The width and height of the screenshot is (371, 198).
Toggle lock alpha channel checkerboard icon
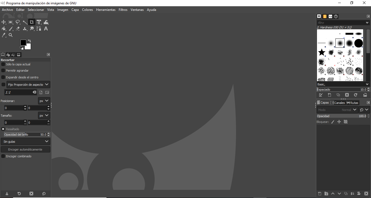point(345,122)
